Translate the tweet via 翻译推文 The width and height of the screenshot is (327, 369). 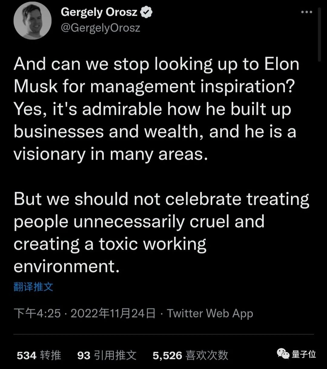point(33,287)
